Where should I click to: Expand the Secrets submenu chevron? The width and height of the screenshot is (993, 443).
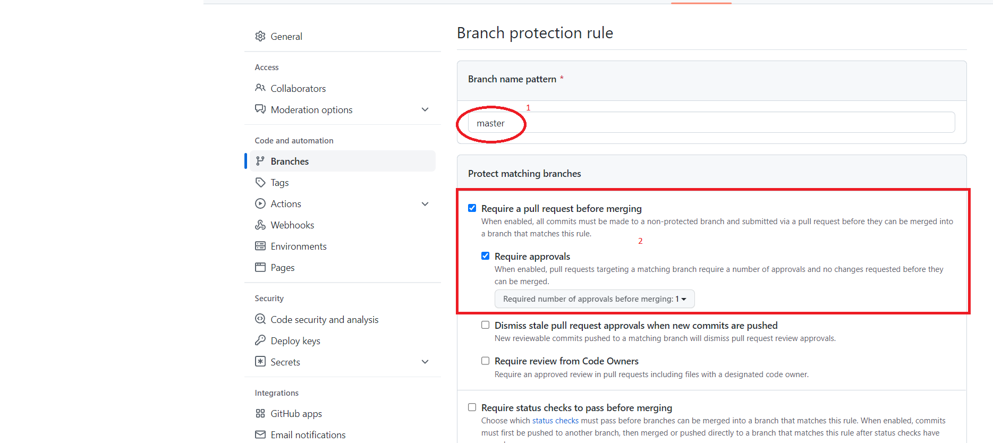coord(425,362)
